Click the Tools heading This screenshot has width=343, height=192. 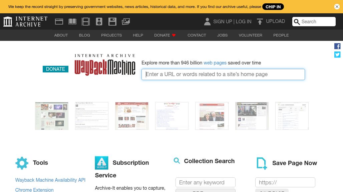[x=40, y=163]
